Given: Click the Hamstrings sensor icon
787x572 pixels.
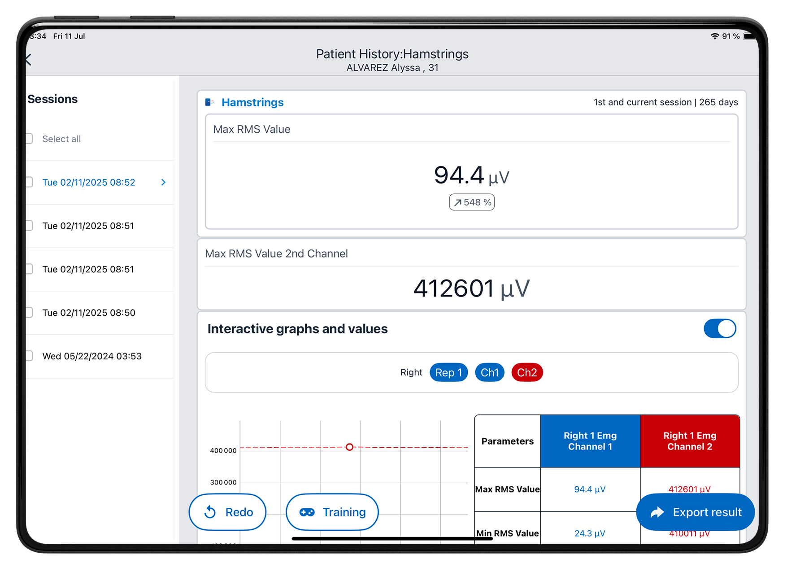Looking at the screenshot, I should click(209, 102).
